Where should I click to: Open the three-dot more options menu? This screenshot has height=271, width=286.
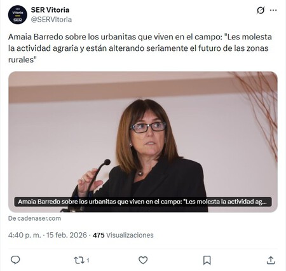273,10
